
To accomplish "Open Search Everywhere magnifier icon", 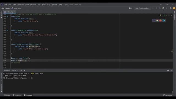I will pyautogui.click(x=170, y=8).
